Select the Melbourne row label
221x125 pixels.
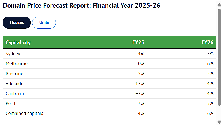[16, 63]
